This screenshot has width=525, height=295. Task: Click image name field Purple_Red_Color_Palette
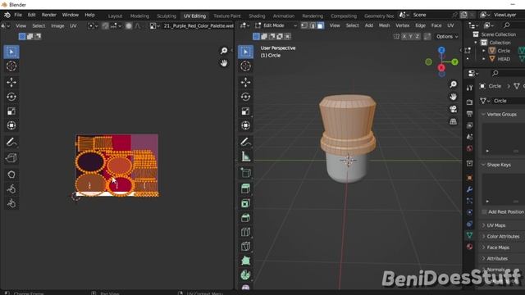point(199,25)
